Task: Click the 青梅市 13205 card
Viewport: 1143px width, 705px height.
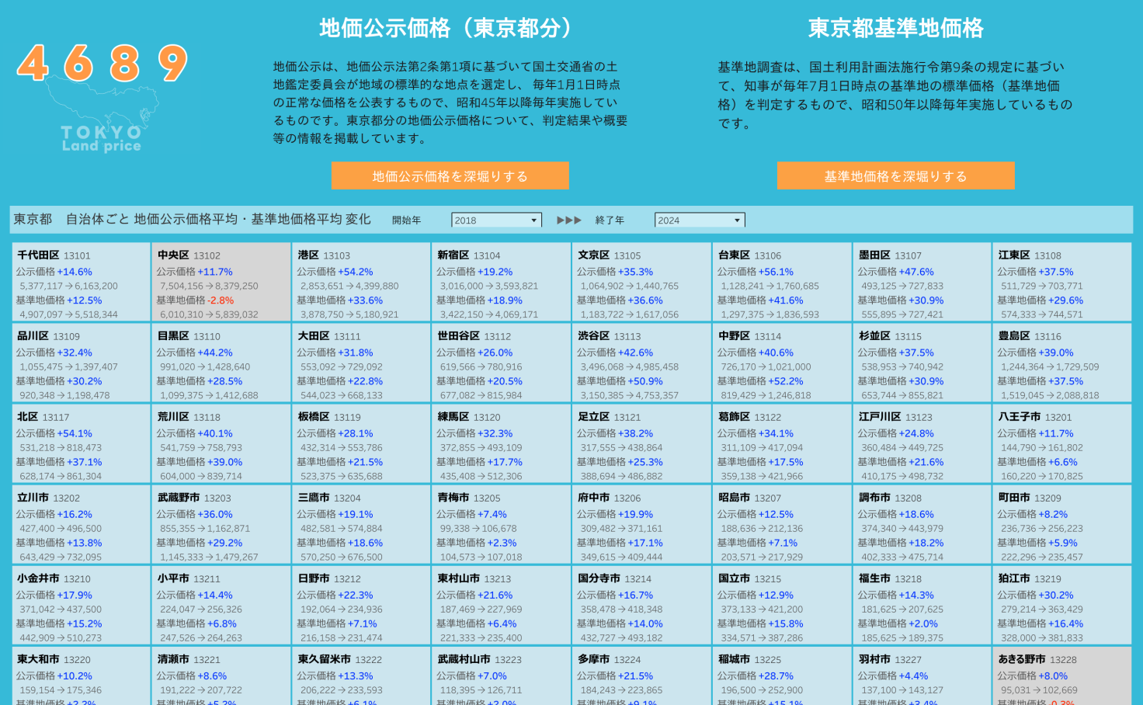Action: 502,524
